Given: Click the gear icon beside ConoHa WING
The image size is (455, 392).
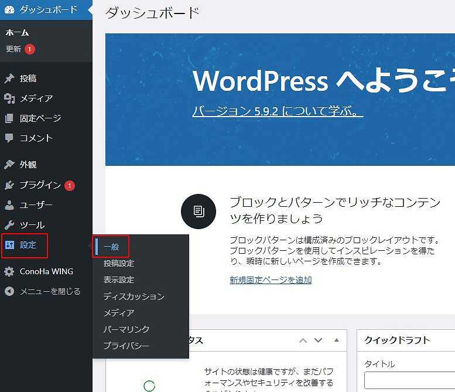Looking at the screenshot, I should [9, 271].
